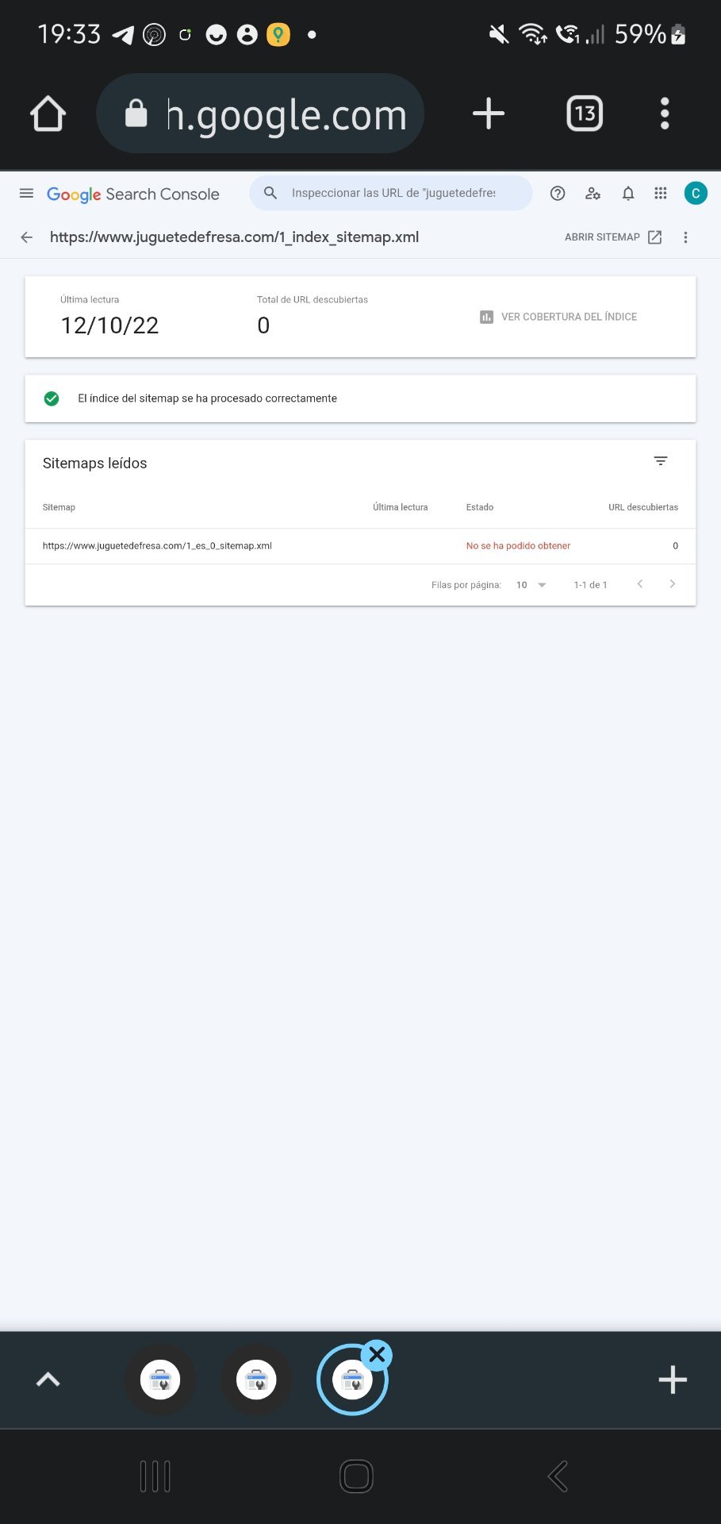This screenshot has height=1524, width=721.
Task: Tap the browser home icon
Action: pyautogui.click(x=48, y=114)
